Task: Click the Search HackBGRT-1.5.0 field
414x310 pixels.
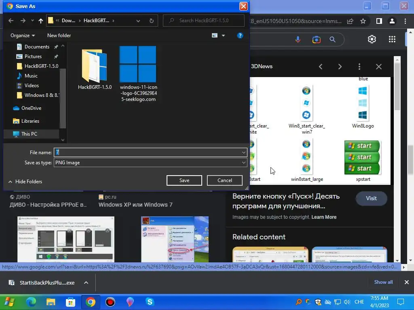Action: 204,21
